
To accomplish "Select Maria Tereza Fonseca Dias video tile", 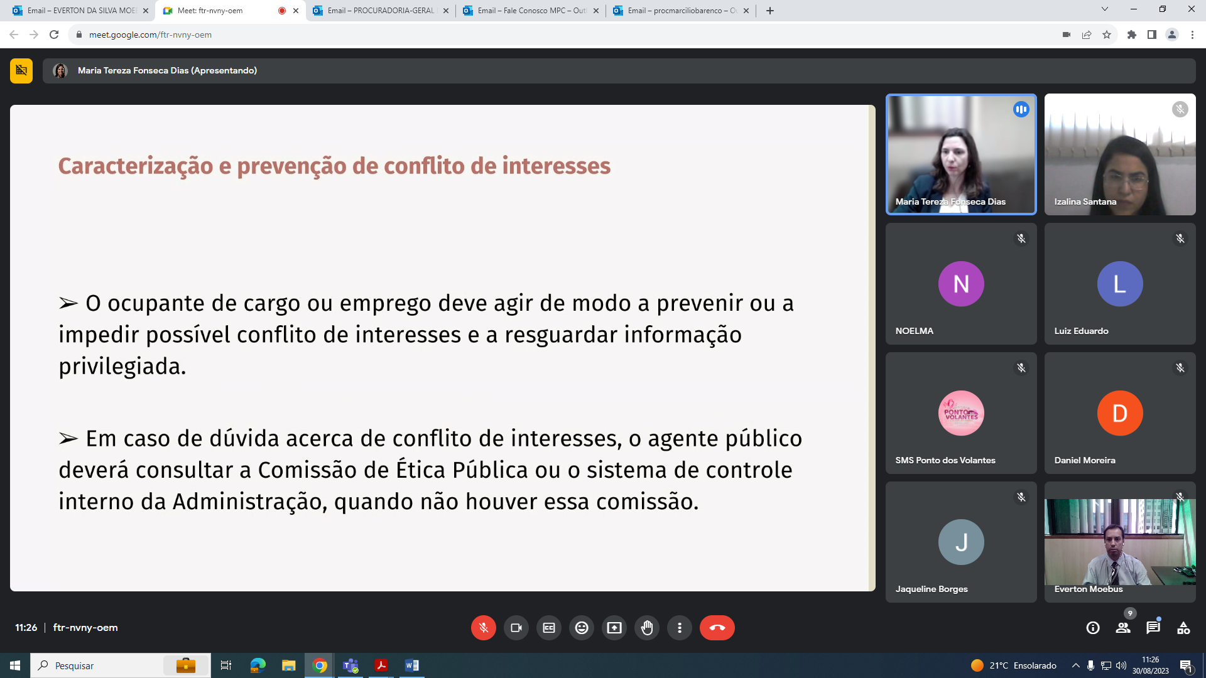I will [961, 154].
